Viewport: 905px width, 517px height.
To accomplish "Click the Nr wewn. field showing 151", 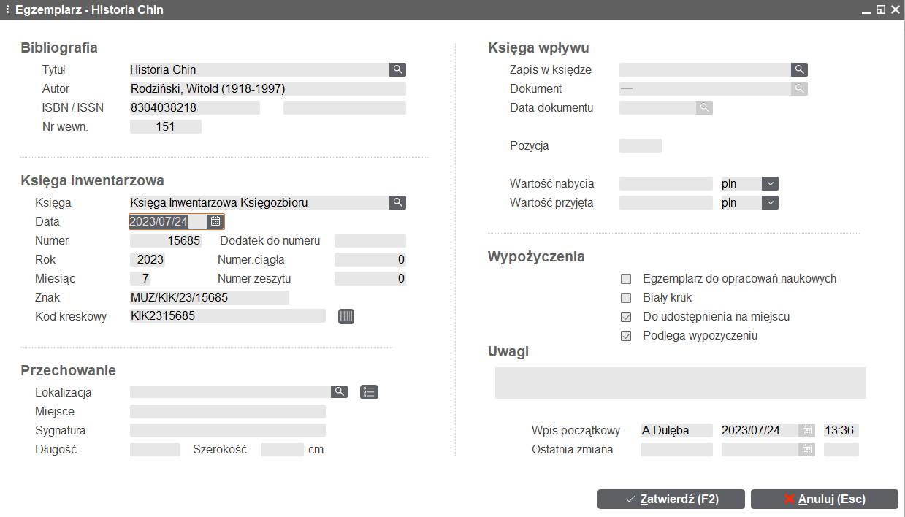I will (166, 126).
